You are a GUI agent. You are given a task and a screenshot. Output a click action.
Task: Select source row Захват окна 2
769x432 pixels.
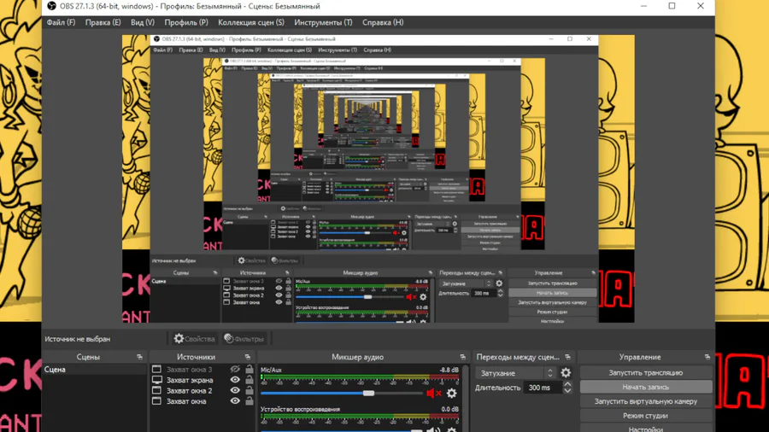point(202,390)
